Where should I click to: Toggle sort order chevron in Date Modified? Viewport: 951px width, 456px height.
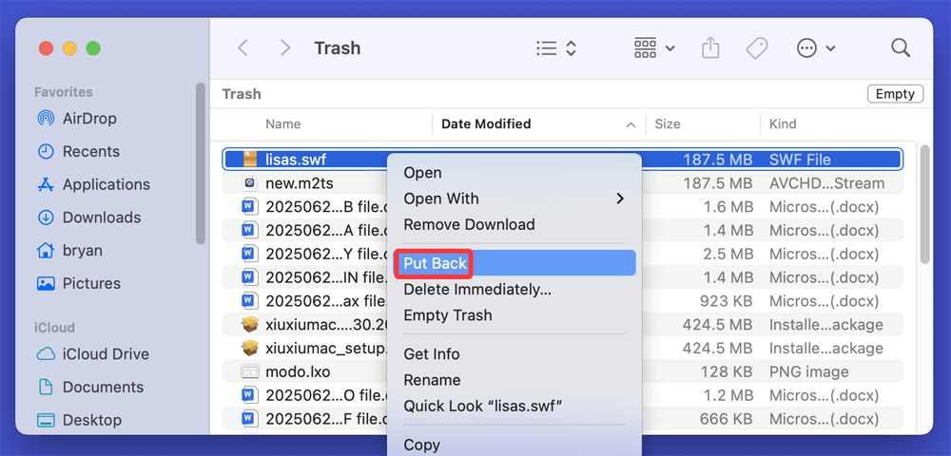coord(631,124)
